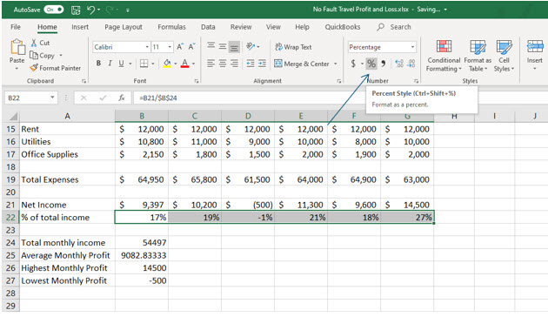
Task: Decrease Indent icon
Action: (251, 64)
